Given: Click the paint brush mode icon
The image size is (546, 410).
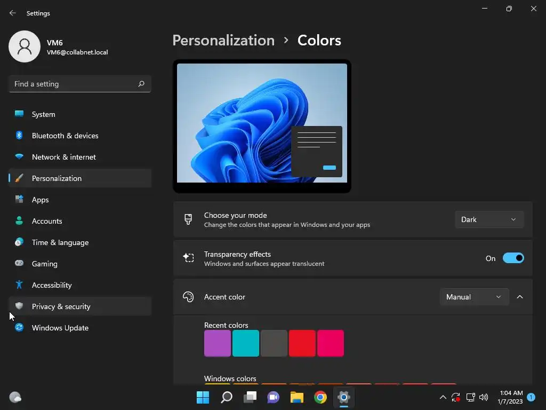Looking at the screenshot, I should pos(188,219).
